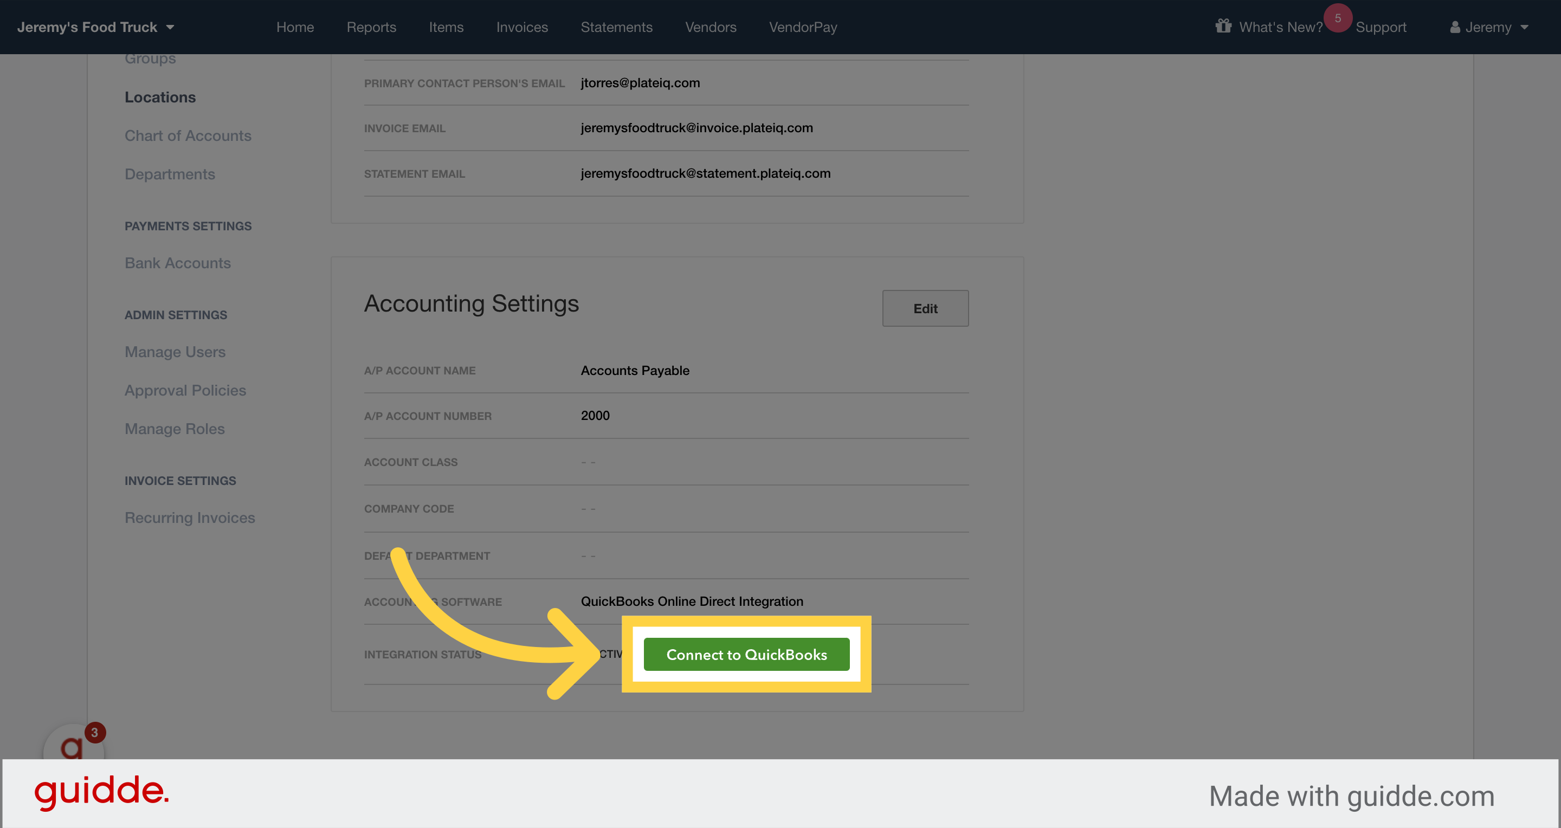Open VendorPay from the top navigation
This screenshot has height=828, width=1561.
[803, 27]
